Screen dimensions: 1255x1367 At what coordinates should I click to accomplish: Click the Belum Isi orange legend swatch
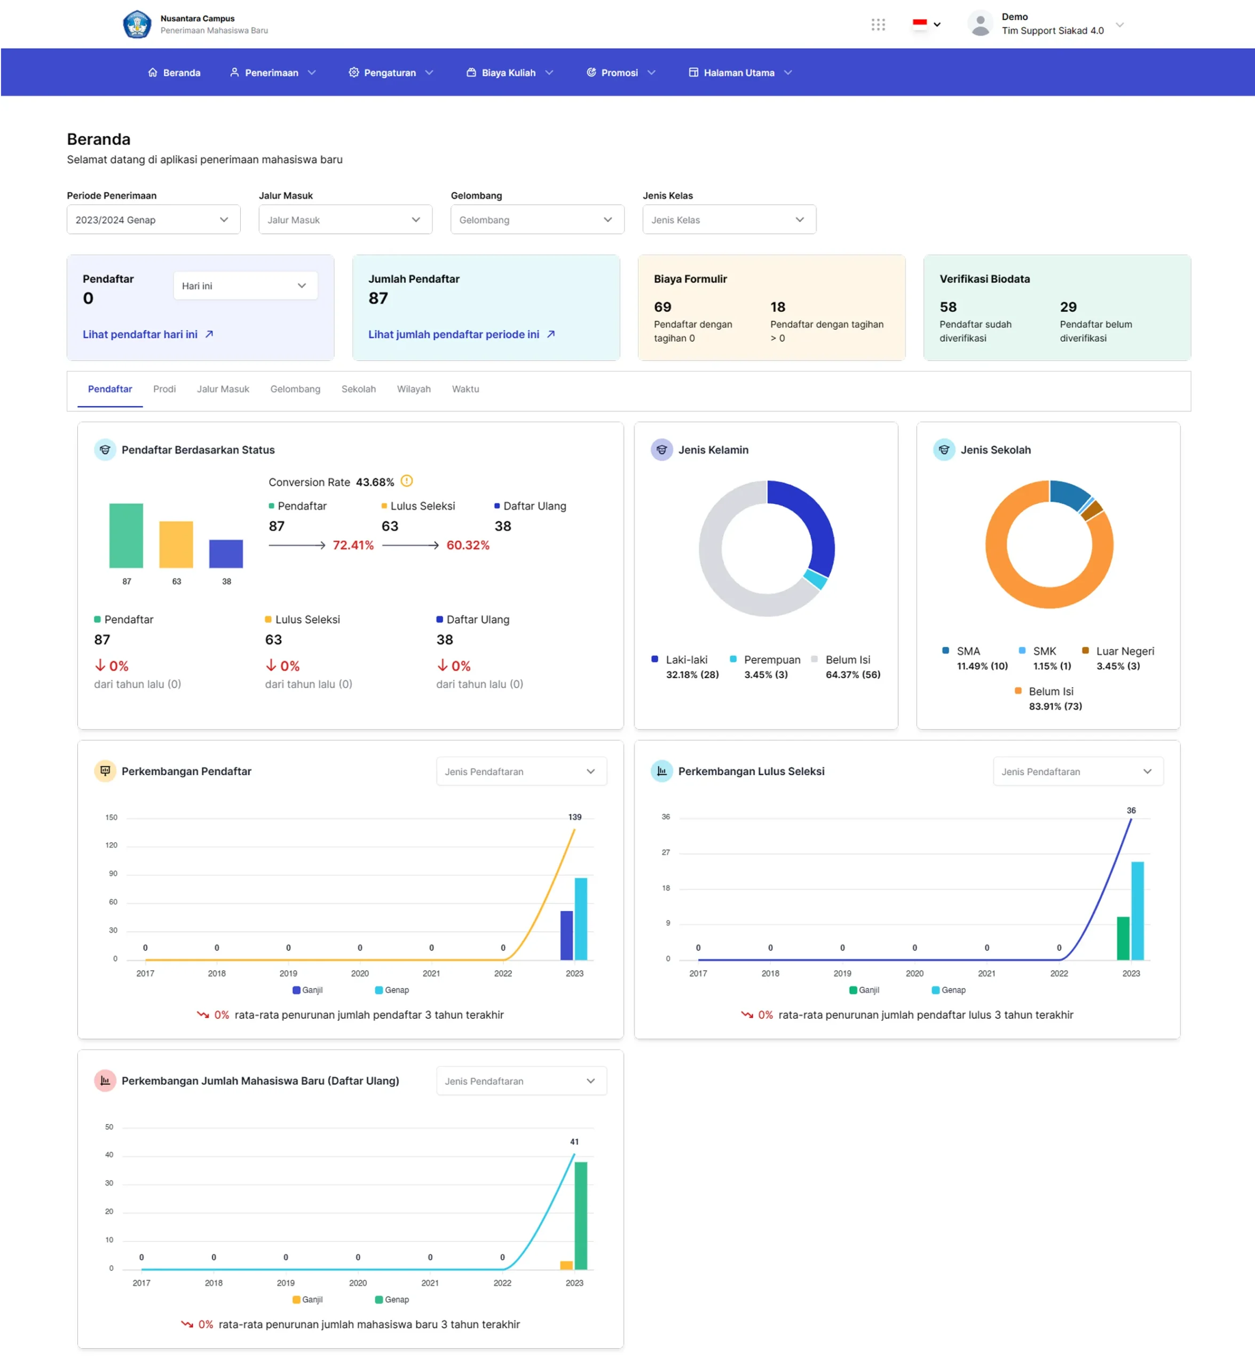tap(1018, 691)
